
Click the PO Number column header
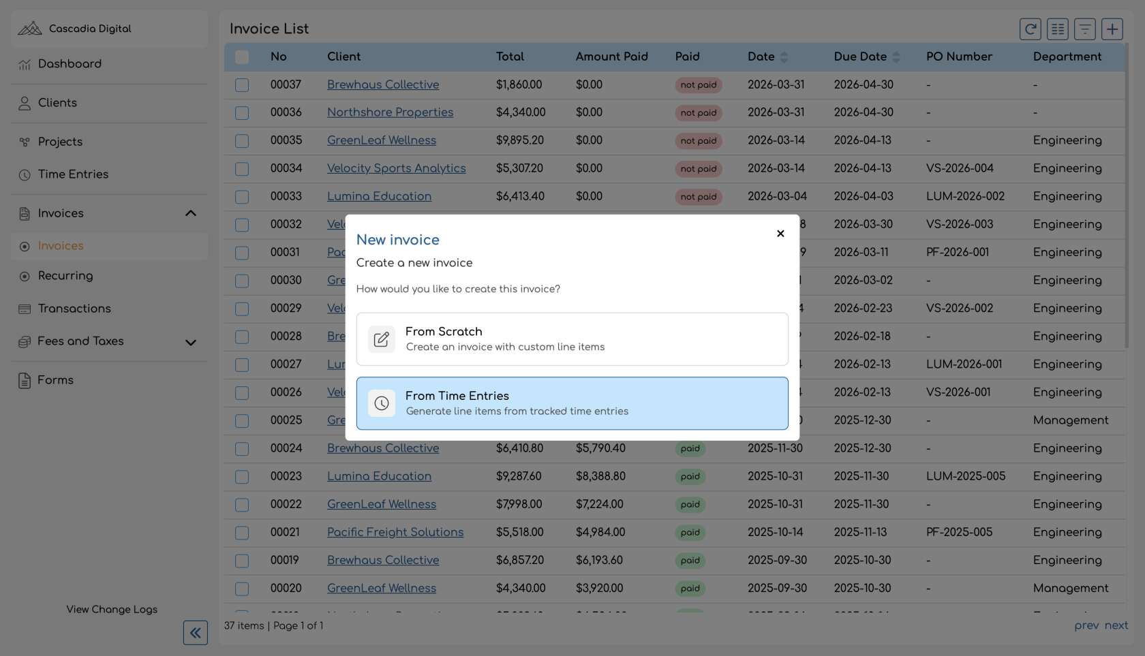point(959,57)
